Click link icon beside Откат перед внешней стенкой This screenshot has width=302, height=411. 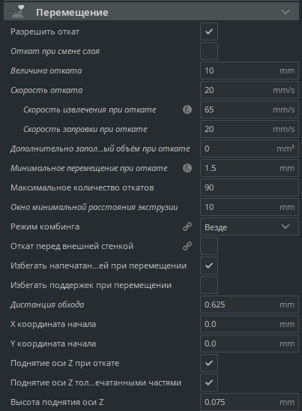coord(187,246)
